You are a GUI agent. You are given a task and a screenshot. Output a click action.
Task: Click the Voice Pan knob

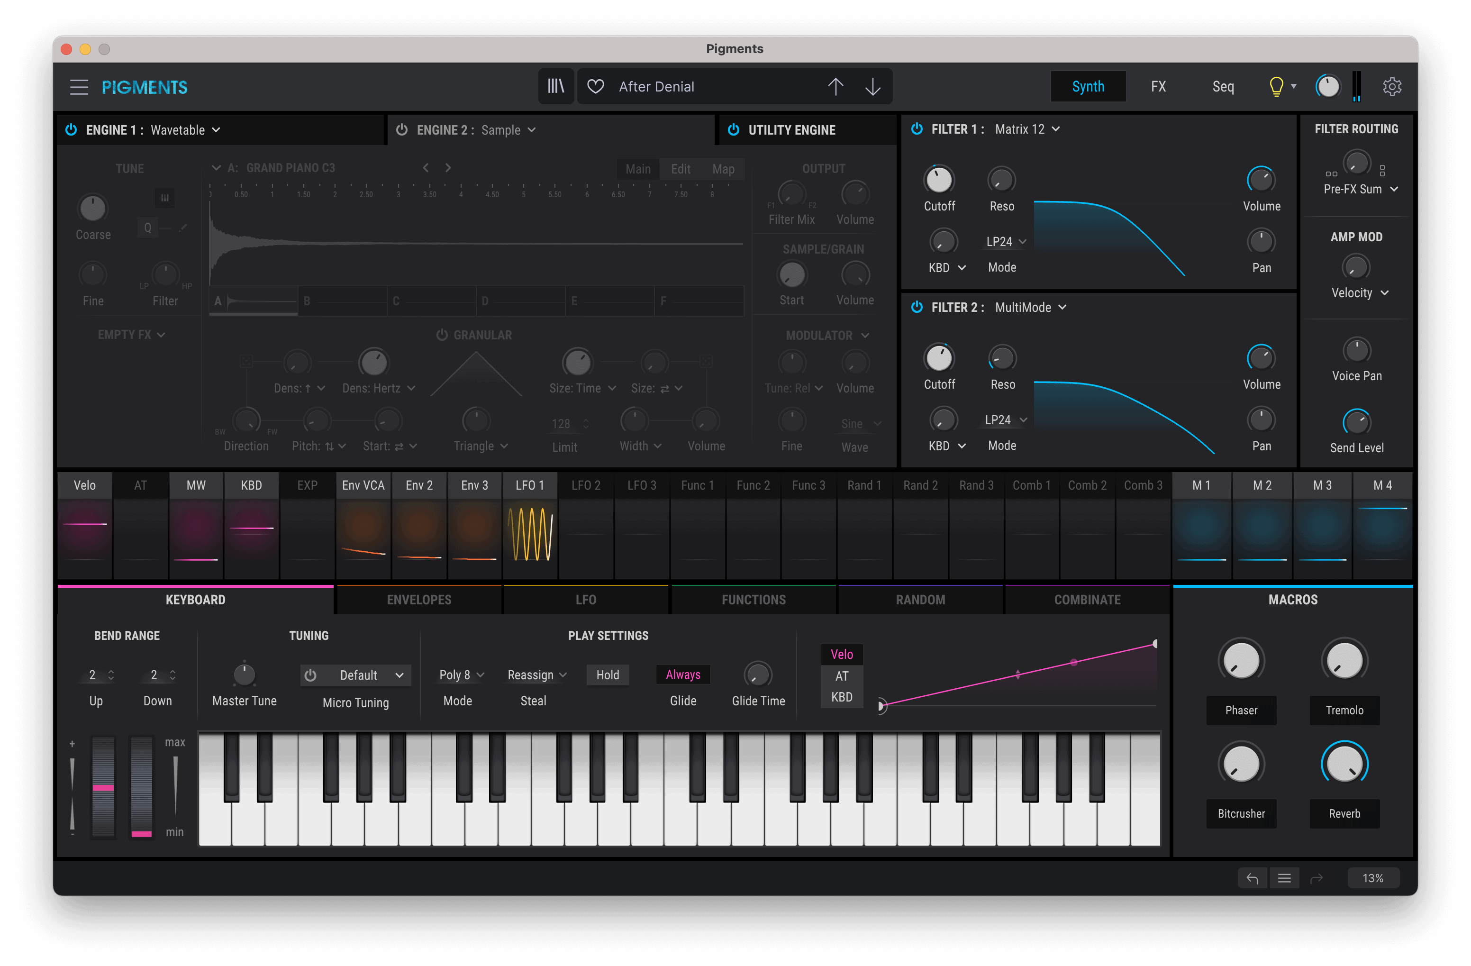tap(1356, 350)
